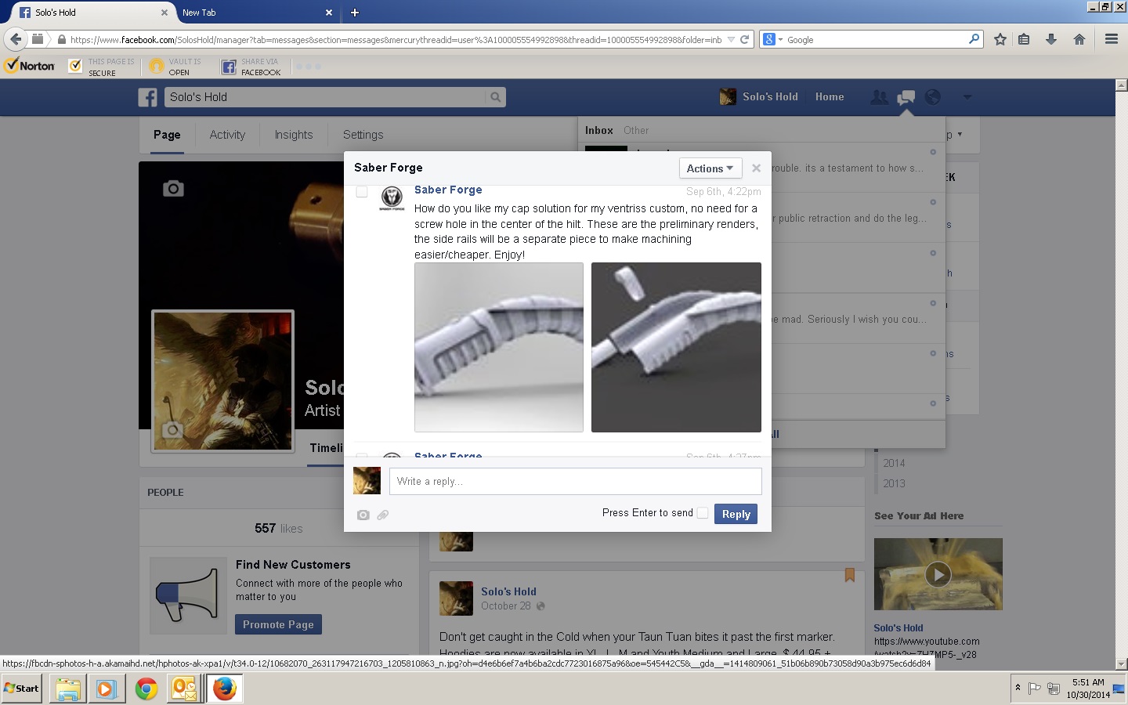Viewport: 1128px width, 705px height.
Task: Open the right saber hilt render image
Action: tap(676, 347)
